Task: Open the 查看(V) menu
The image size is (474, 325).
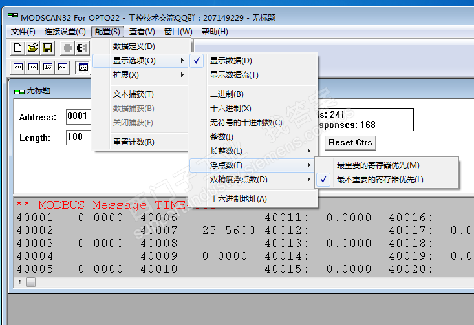Action: point(142,32)
